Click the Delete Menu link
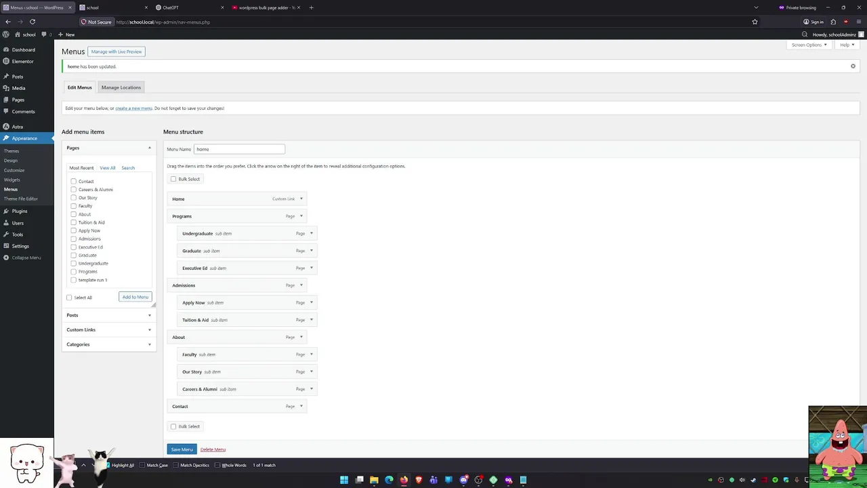The width and height of the screenshot is (867, 488). [213, 449]
